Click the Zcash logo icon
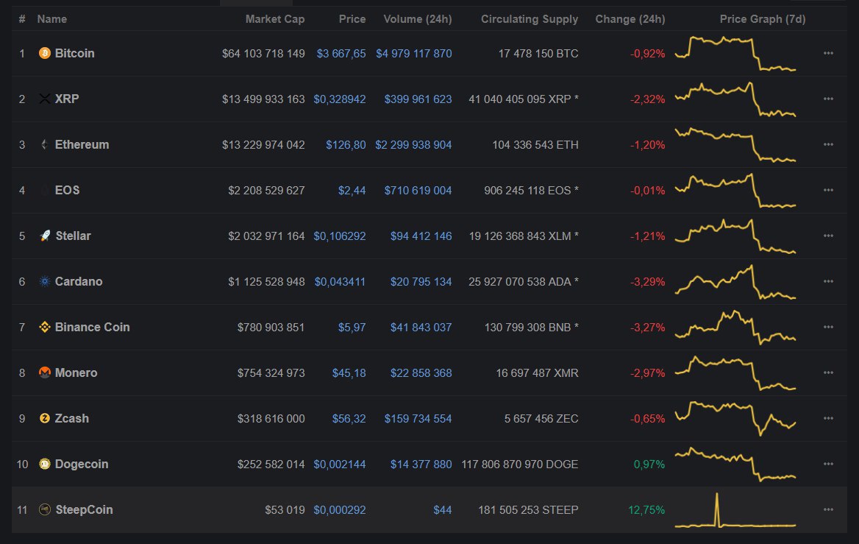This screenshot has height=544, width=859. click(x=45, y=418)
